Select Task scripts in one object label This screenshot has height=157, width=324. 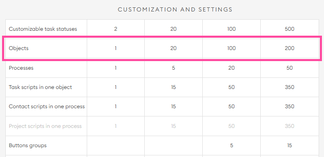(40, 87)
